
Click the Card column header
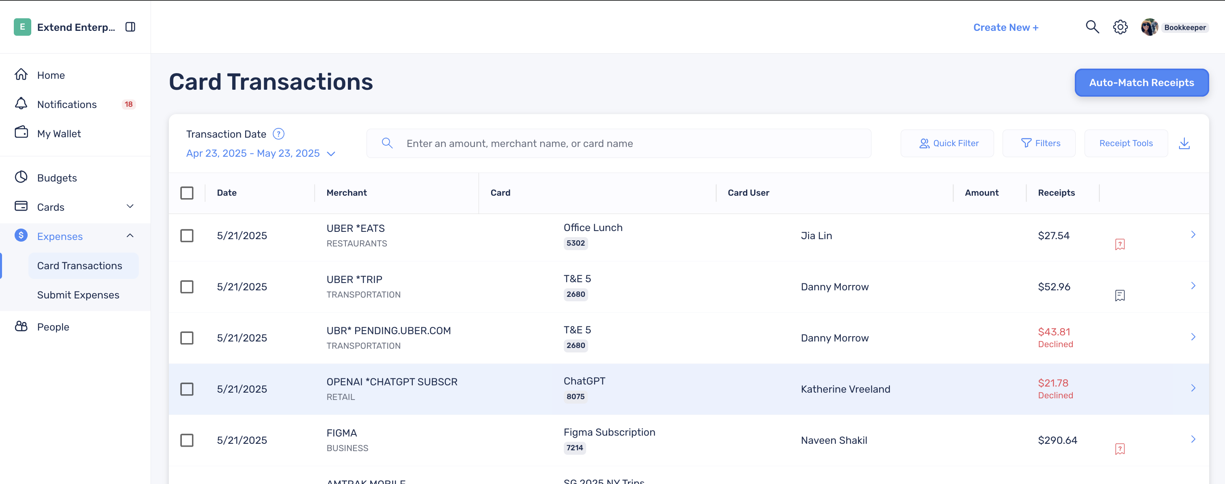tap(500, 193)
